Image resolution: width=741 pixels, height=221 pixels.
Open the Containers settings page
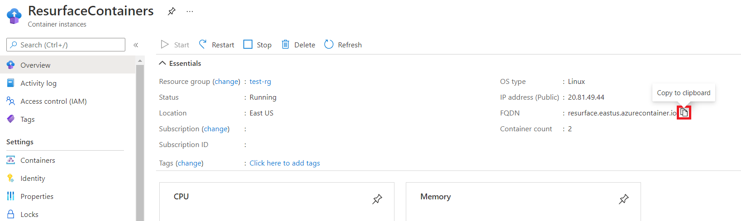click(x=68, y=160)
